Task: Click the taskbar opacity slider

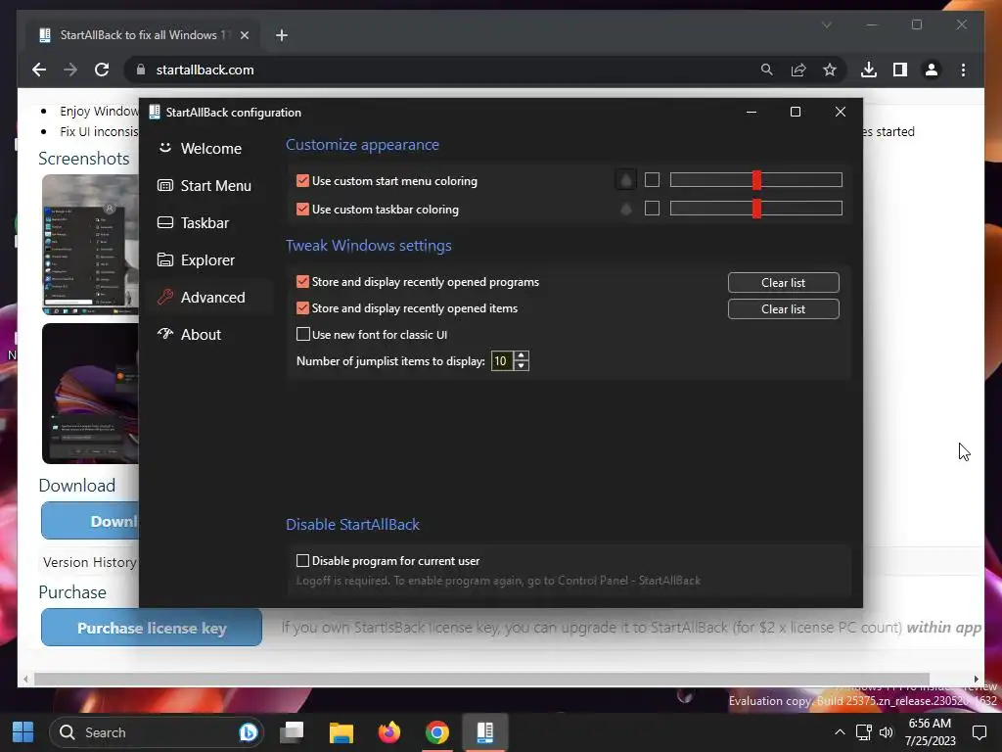Action: (756, 209)
